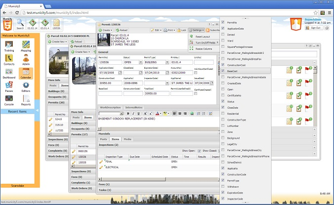Open the Create dropdown in Permit window
The height and width of the screenshot is (205, 334).
point(106,30)
